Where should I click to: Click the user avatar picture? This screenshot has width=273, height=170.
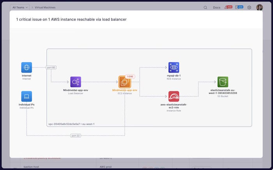[x=259, y=7]
